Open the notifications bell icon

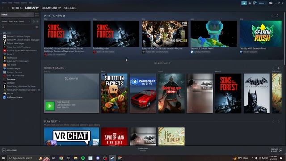click(x=250, y=3)
